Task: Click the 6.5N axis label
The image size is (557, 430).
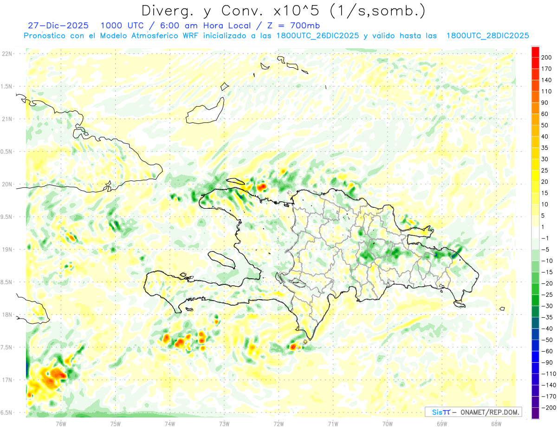Action: pos(6,412)
